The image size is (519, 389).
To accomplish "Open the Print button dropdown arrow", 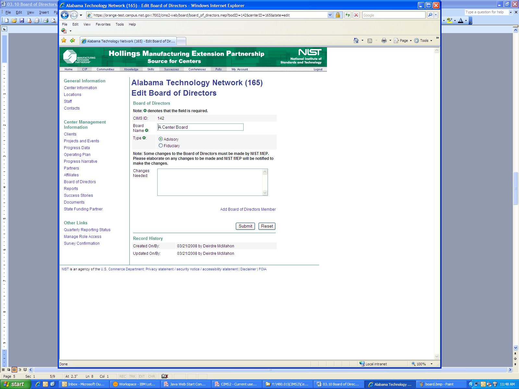I will [390, 41].
